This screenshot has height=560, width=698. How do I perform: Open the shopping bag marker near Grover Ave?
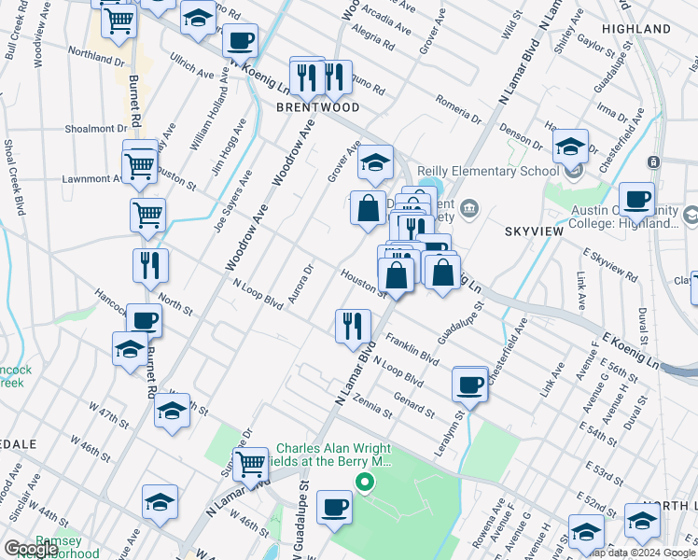coord(368,209)
